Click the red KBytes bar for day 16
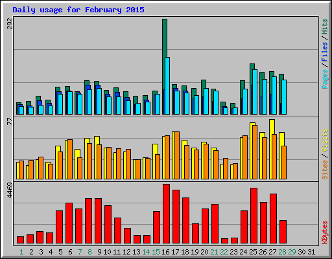 pos(166,214)
